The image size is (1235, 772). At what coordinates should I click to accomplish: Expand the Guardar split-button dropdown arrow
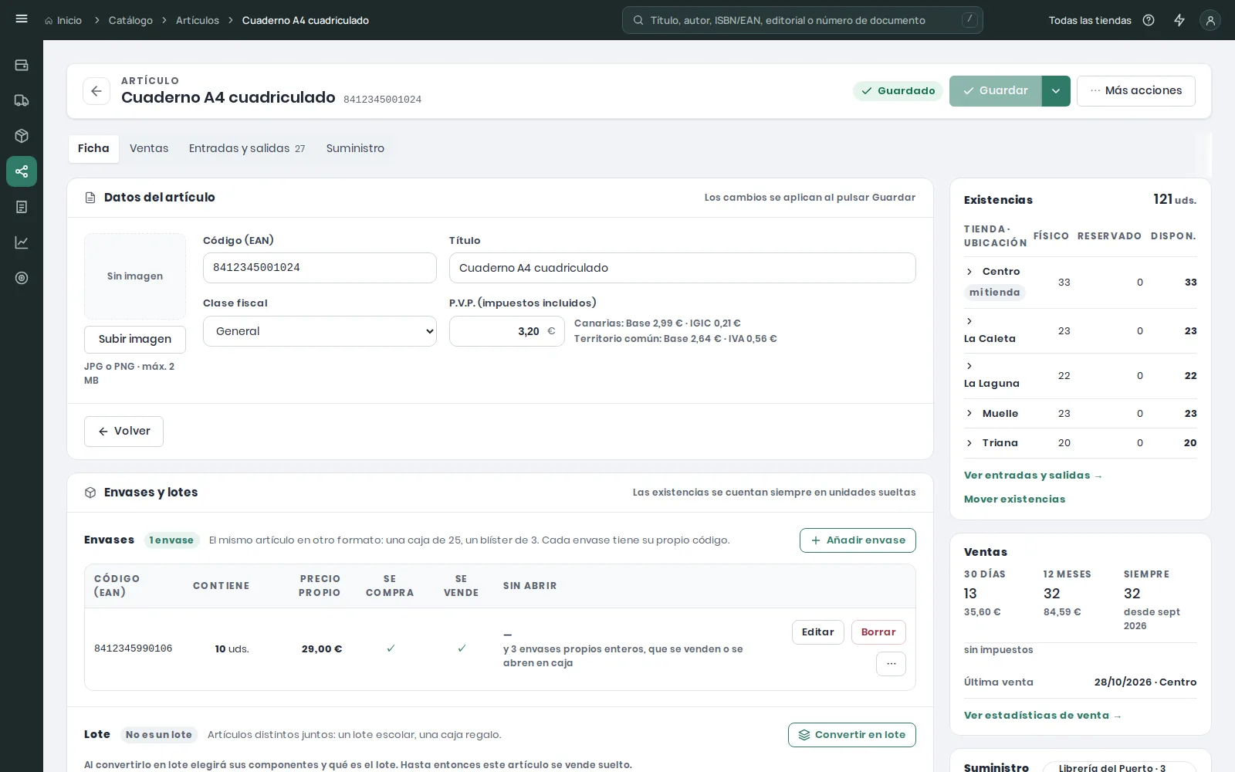pos(1056,91)
